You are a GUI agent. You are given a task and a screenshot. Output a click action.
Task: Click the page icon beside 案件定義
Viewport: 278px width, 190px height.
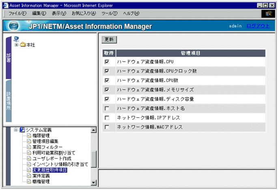pyautogui.click(x=29, y=176)
